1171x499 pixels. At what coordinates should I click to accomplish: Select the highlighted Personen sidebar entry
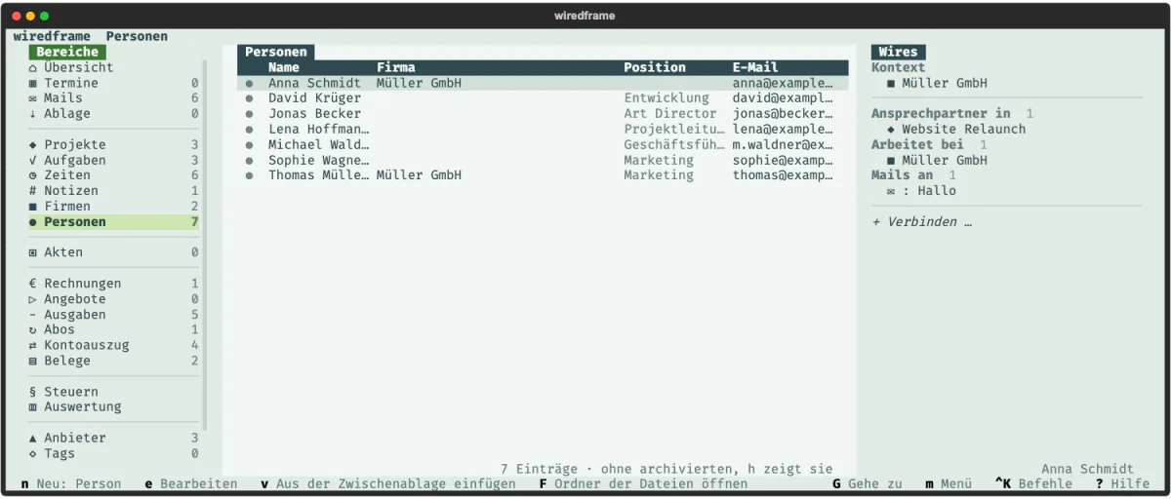114,222
